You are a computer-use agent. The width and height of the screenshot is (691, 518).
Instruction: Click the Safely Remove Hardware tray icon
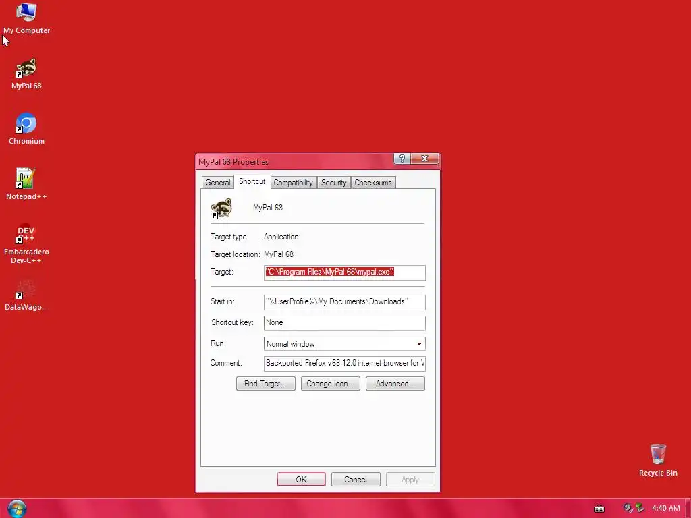(x=640, y=509)
